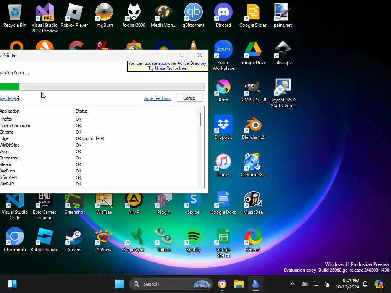
Task: Open Visual Studio Code shortcut
Action: 15,207
